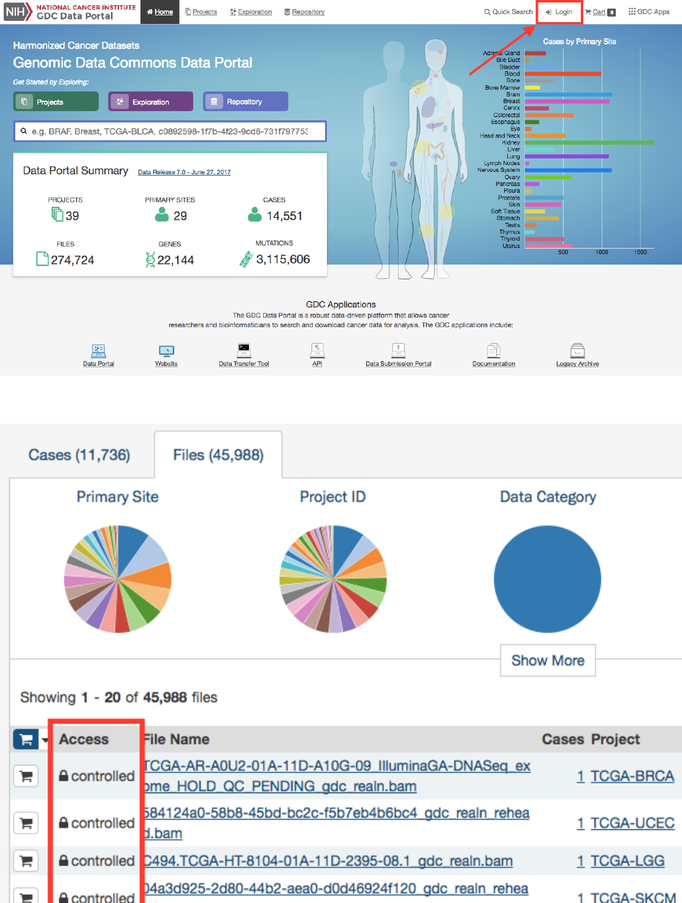Open file 584124a0-58b8 gdc_realn bam link

coord(337,823)
